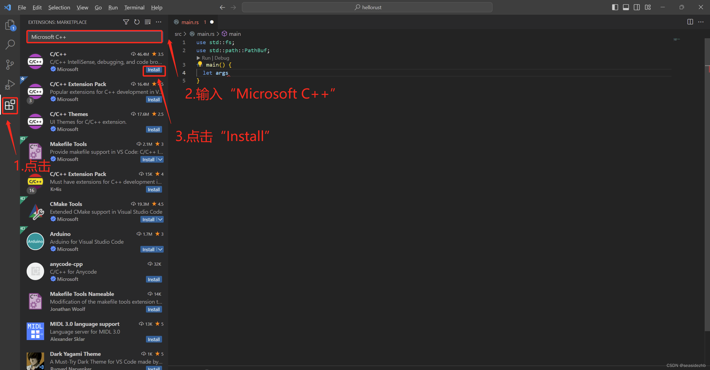Install Kr4is C/C++ Extension Pack

pos(154,189)
